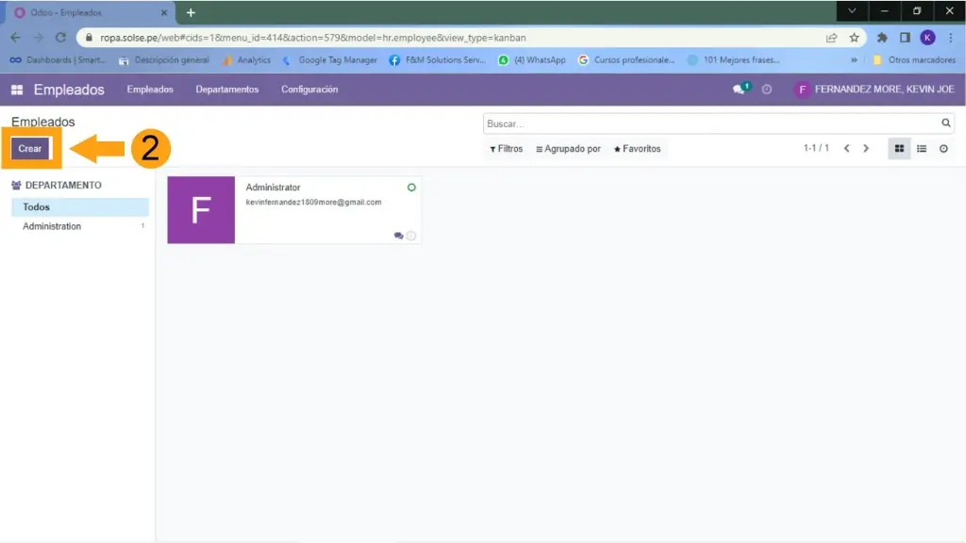Go to previous page of employees
This screenshot has height=543, width=966.
pyautogui.click(x=846, y=149)
